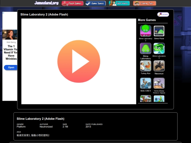Screen dimensions: 191x143
Task: Click the 2013 date published value
Action: click(x=88, y=127)
